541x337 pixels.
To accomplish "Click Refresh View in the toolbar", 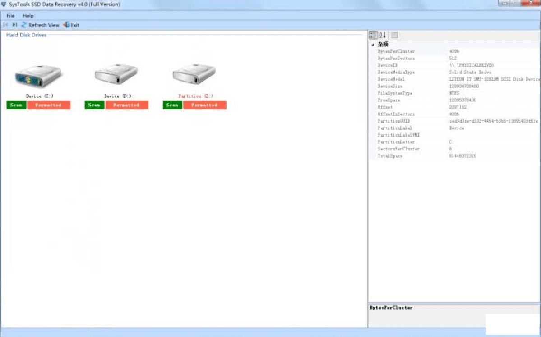I will [x=40, y=25].
